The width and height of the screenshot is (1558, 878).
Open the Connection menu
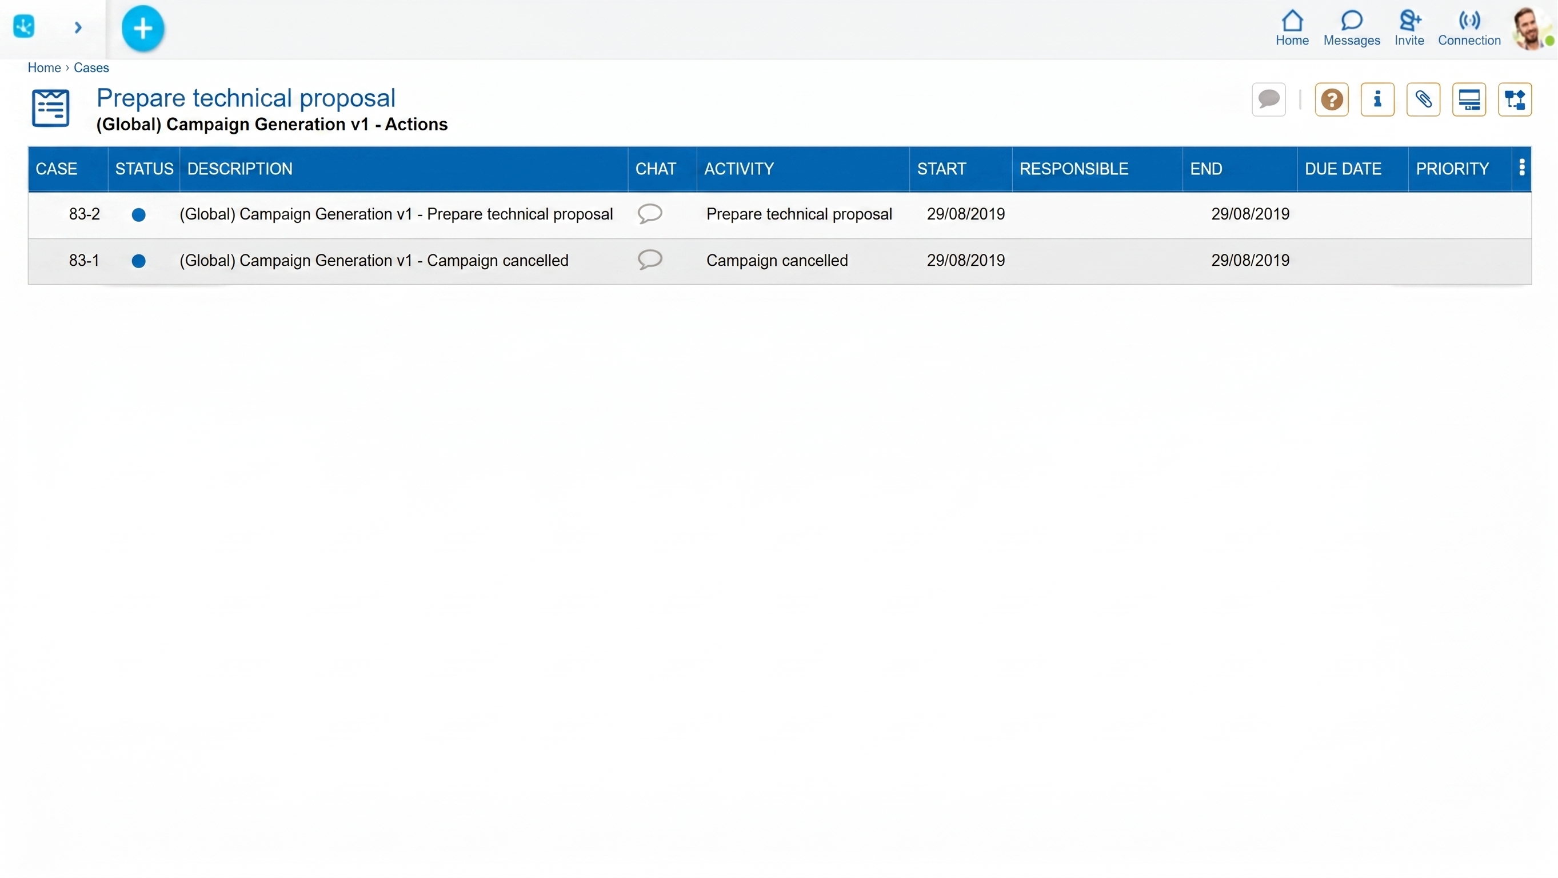click(1469, 29)
